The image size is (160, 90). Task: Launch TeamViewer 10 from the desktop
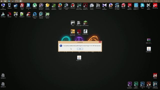tap(28, 6)
